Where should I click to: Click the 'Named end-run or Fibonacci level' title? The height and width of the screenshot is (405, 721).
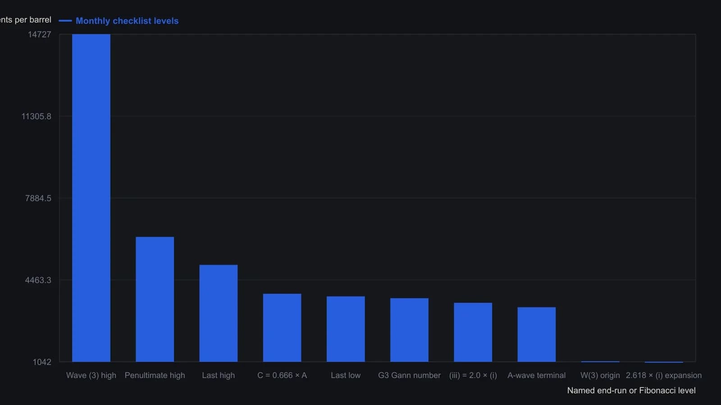[x=631, y=390]
